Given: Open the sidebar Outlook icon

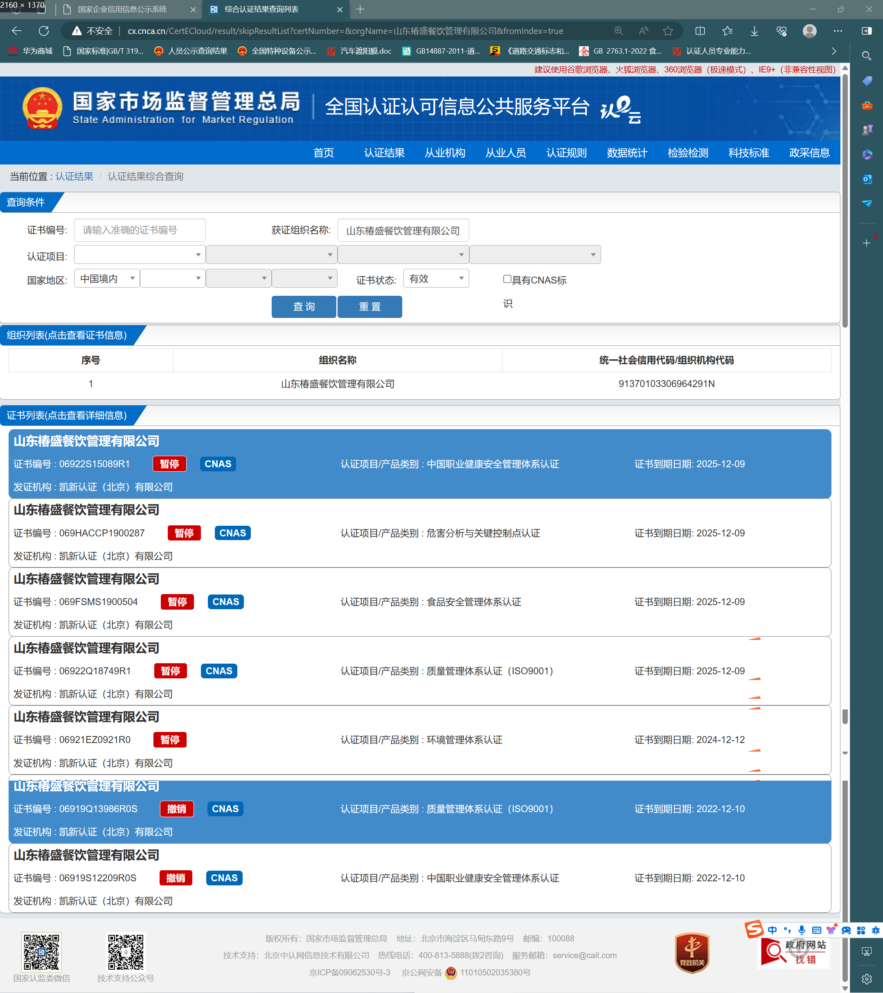Looking at the screenshot, I should pyautogui.click(x=867, y=179).
